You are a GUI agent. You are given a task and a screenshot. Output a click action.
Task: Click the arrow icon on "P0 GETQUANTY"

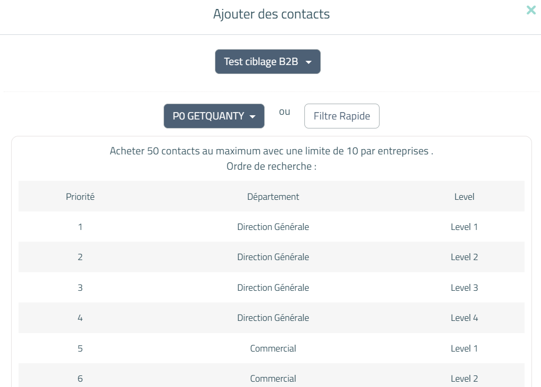click(x=253, y=116)
